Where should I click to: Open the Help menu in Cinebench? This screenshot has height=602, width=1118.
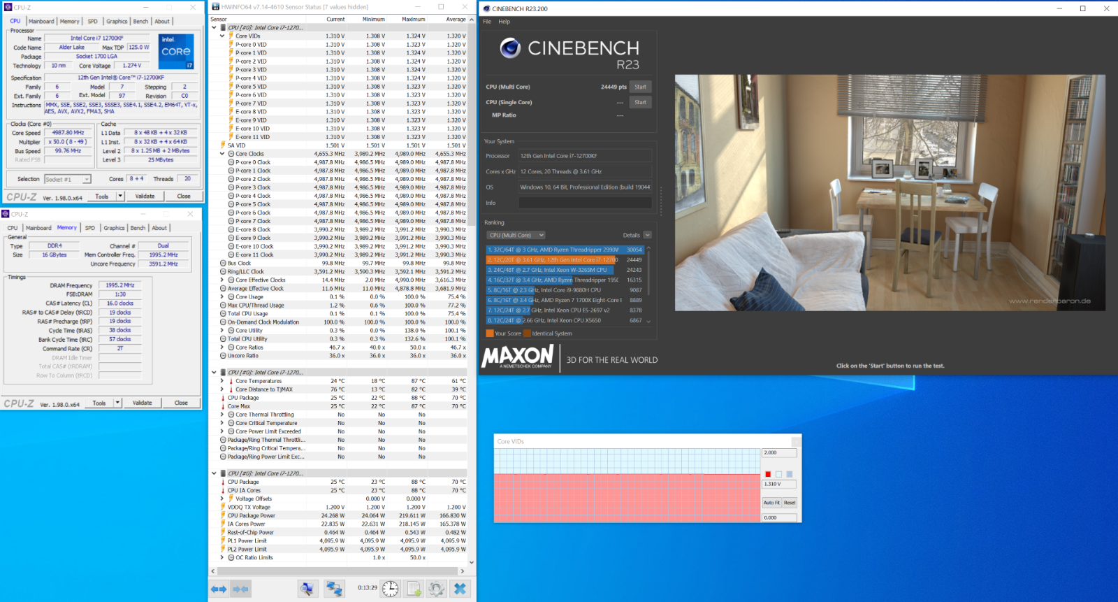point(504,22)
